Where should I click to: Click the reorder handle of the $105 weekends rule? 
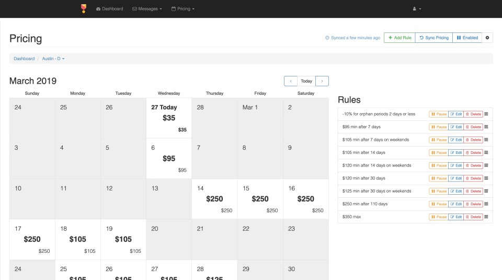pos(486,140)
